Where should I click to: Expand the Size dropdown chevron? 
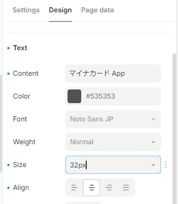(153, 165)
